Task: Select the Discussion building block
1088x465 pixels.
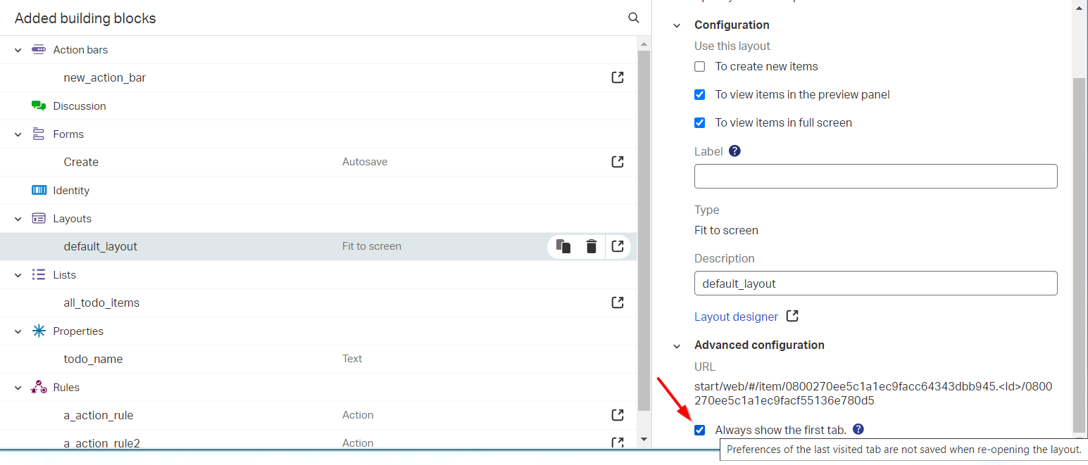Action: pos(79,106)
